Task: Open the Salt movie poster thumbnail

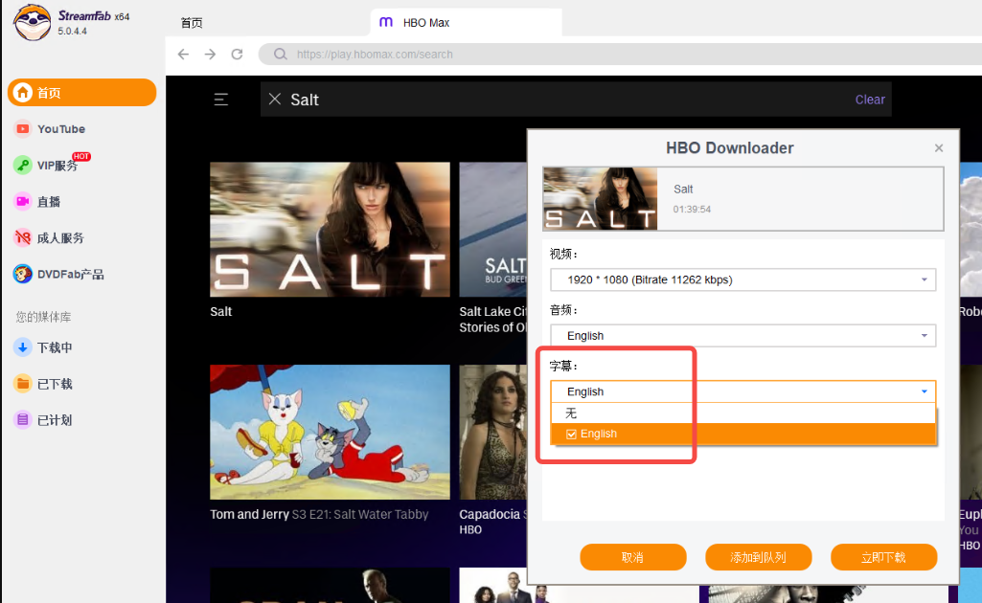Action: click(x=330, y=230)
